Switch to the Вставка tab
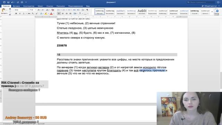 [16, 6]
